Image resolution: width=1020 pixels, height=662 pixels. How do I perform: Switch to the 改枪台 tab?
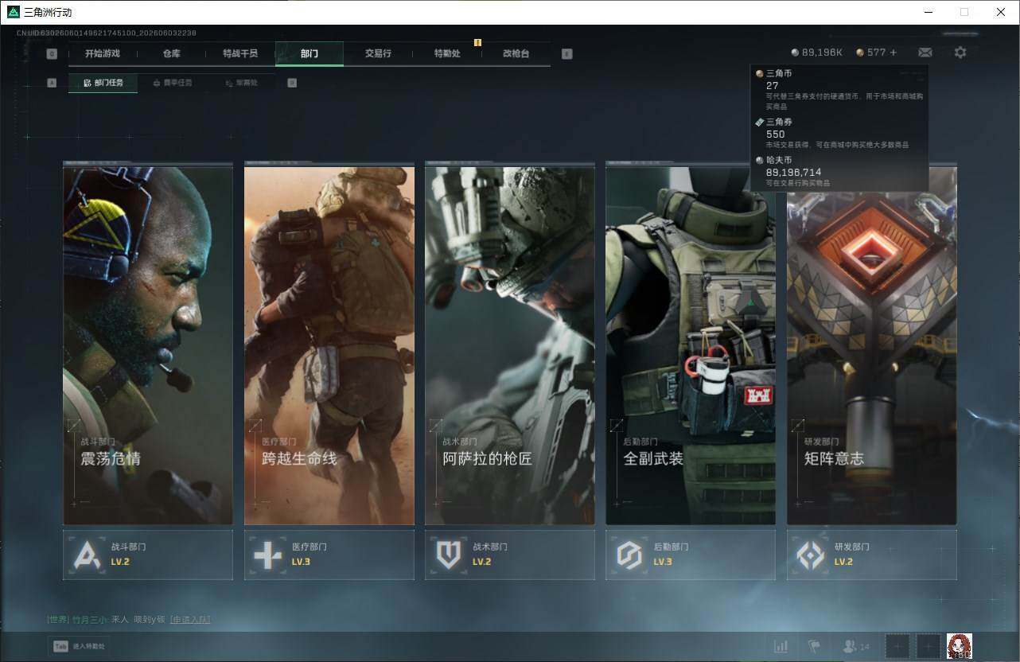click(516, 53)
